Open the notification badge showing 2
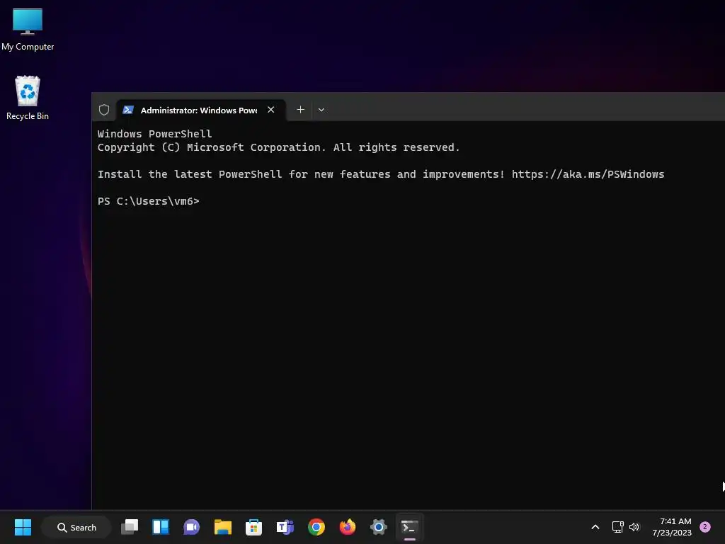This screenshot has width=725, height=544. point(705,527)
